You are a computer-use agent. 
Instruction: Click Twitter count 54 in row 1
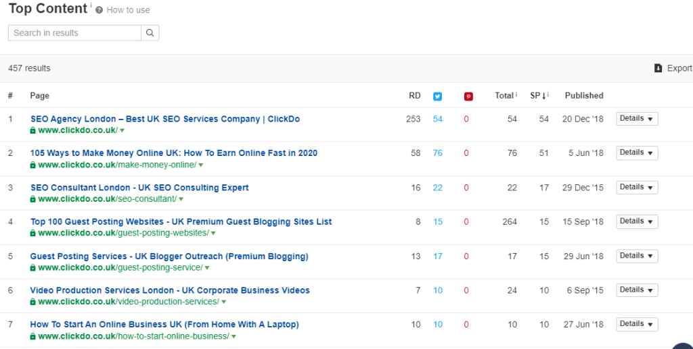(438, 119)
